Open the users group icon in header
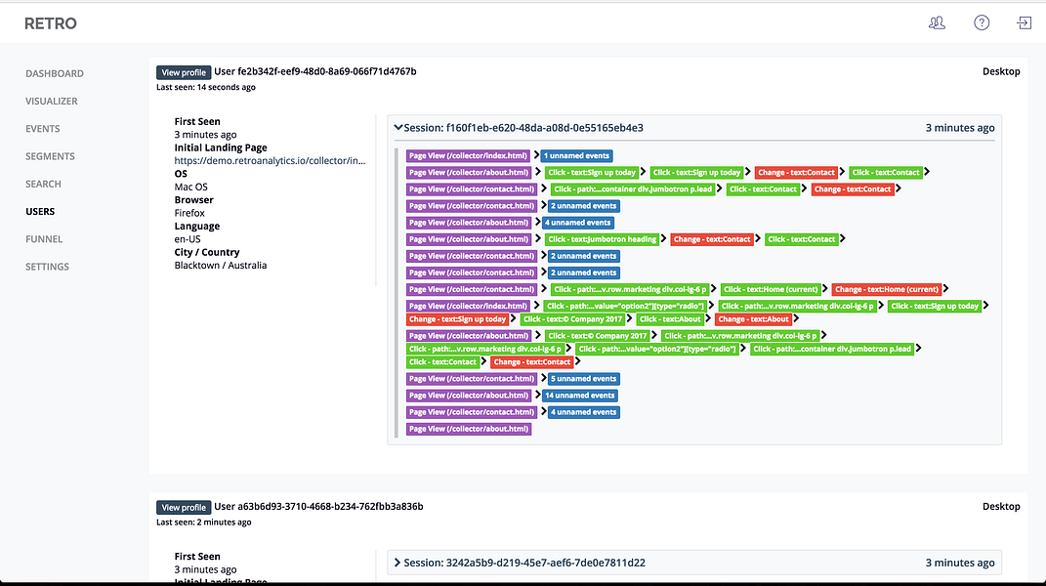The width and height of the screenshot is (1046, 586). 937,22
